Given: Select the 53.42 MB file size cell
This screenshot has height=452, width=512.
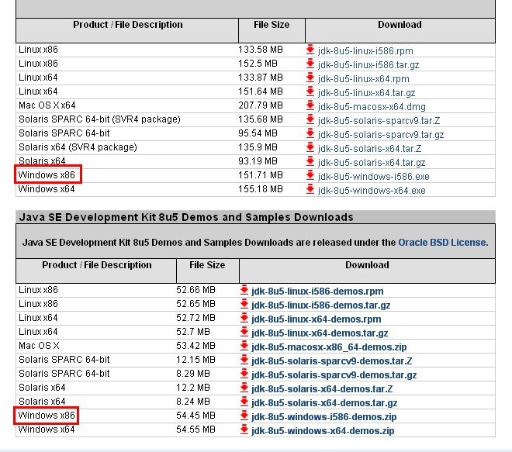Looking at the screenshot, I should click(195, 346).
